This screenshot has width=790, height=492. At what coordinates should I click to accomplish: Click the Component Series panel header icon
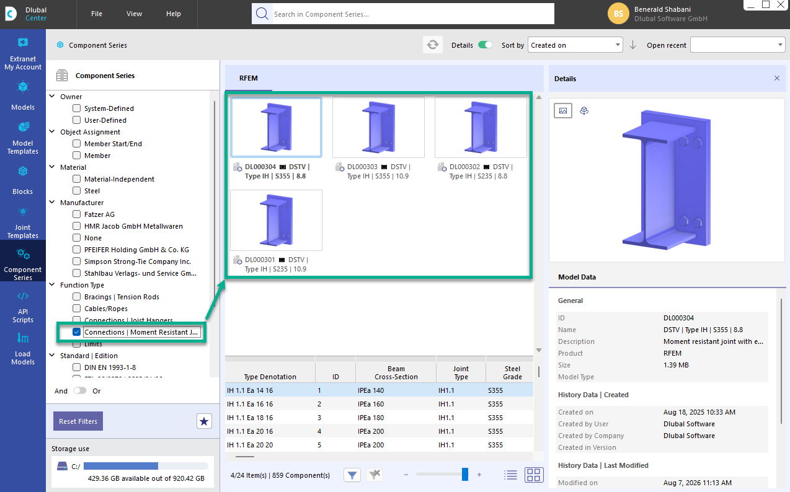(x=62, y=76)
